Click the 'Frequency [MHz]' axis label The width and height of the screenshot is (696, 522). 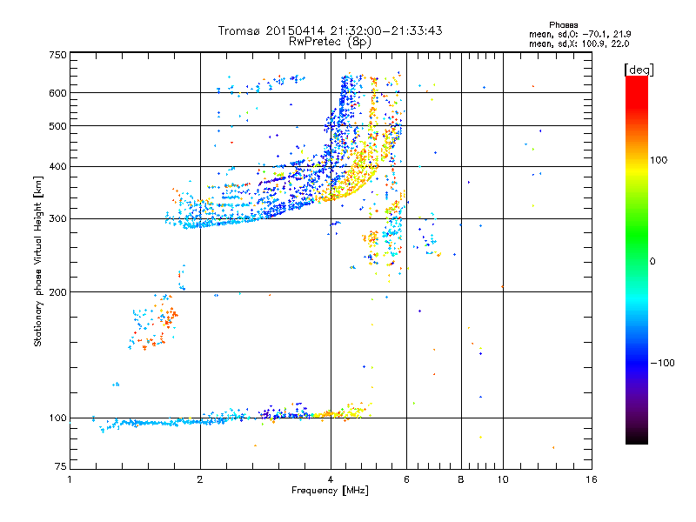(330, 491)
